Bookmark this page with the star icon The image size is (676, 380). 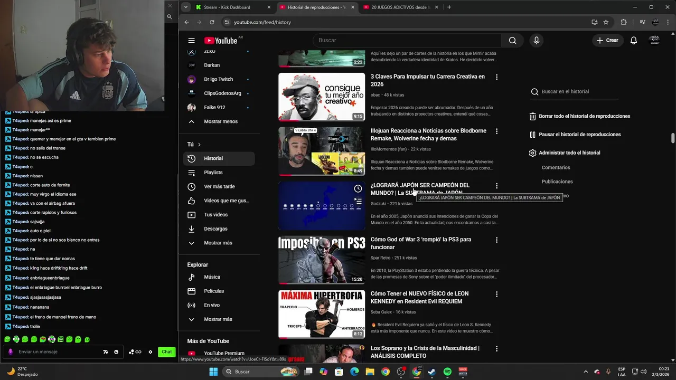(x=606, y=22)
